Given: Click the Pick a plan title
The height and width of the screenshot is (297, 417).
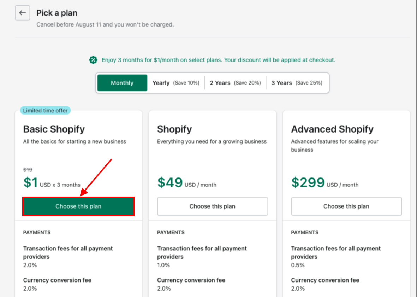Looking at the screenshot, I should click(x=57, y=13).
